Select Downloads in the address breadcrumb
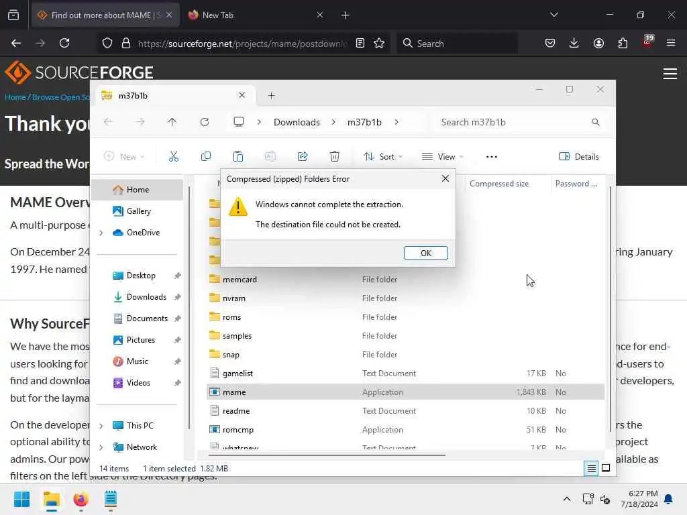 (x=297, y=122)
